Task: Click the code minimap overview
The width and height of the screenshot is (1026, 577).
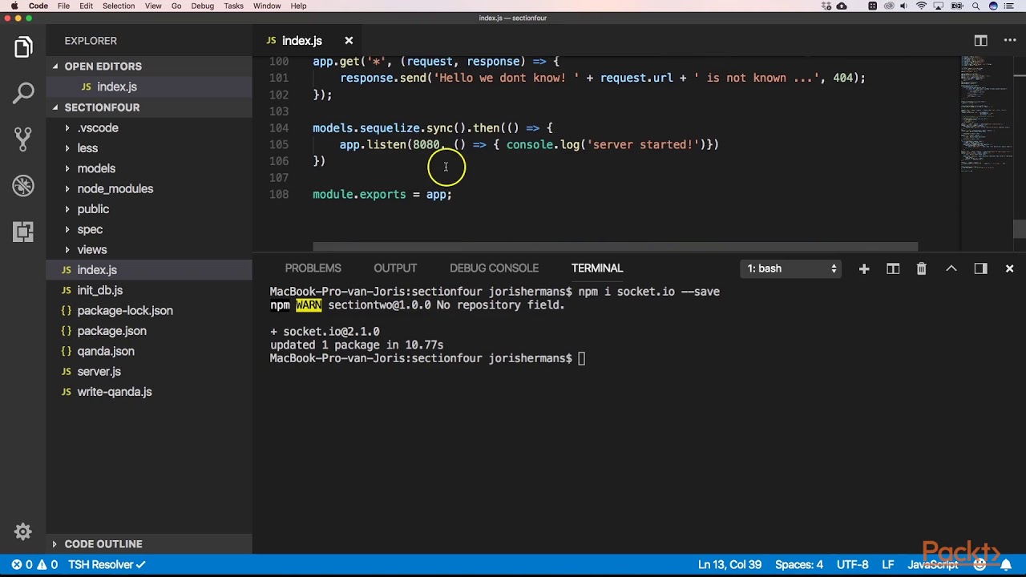Action: tap(985, 114)
